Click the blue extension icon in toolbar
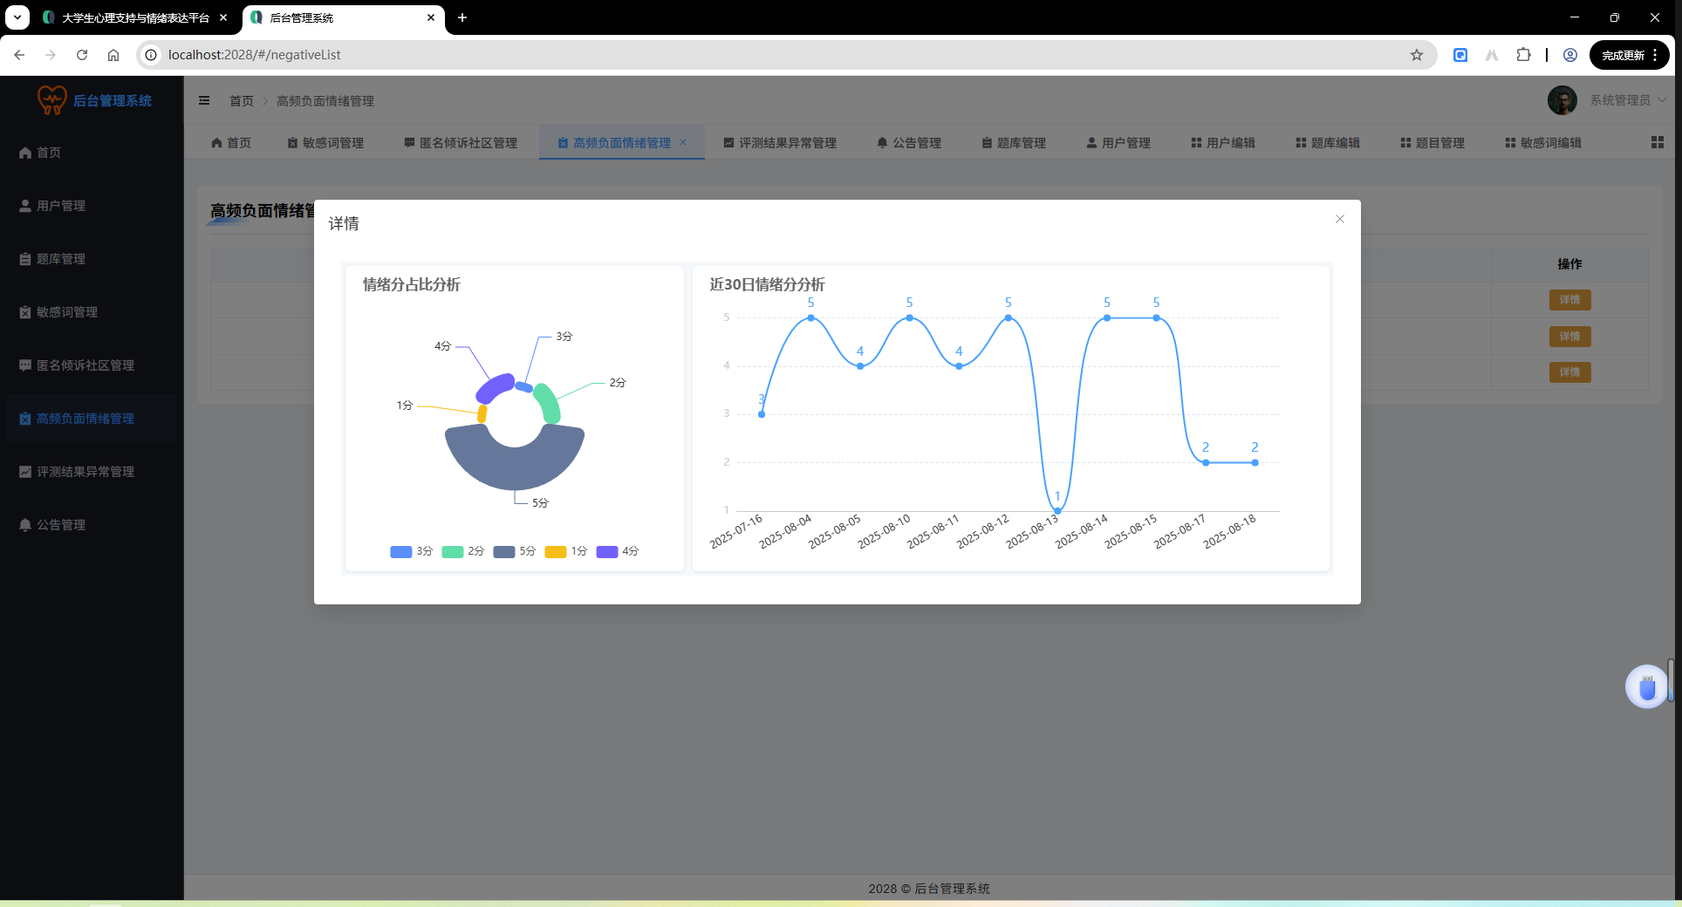Viewport: 1682px width, 907px height. (1460, 55)
